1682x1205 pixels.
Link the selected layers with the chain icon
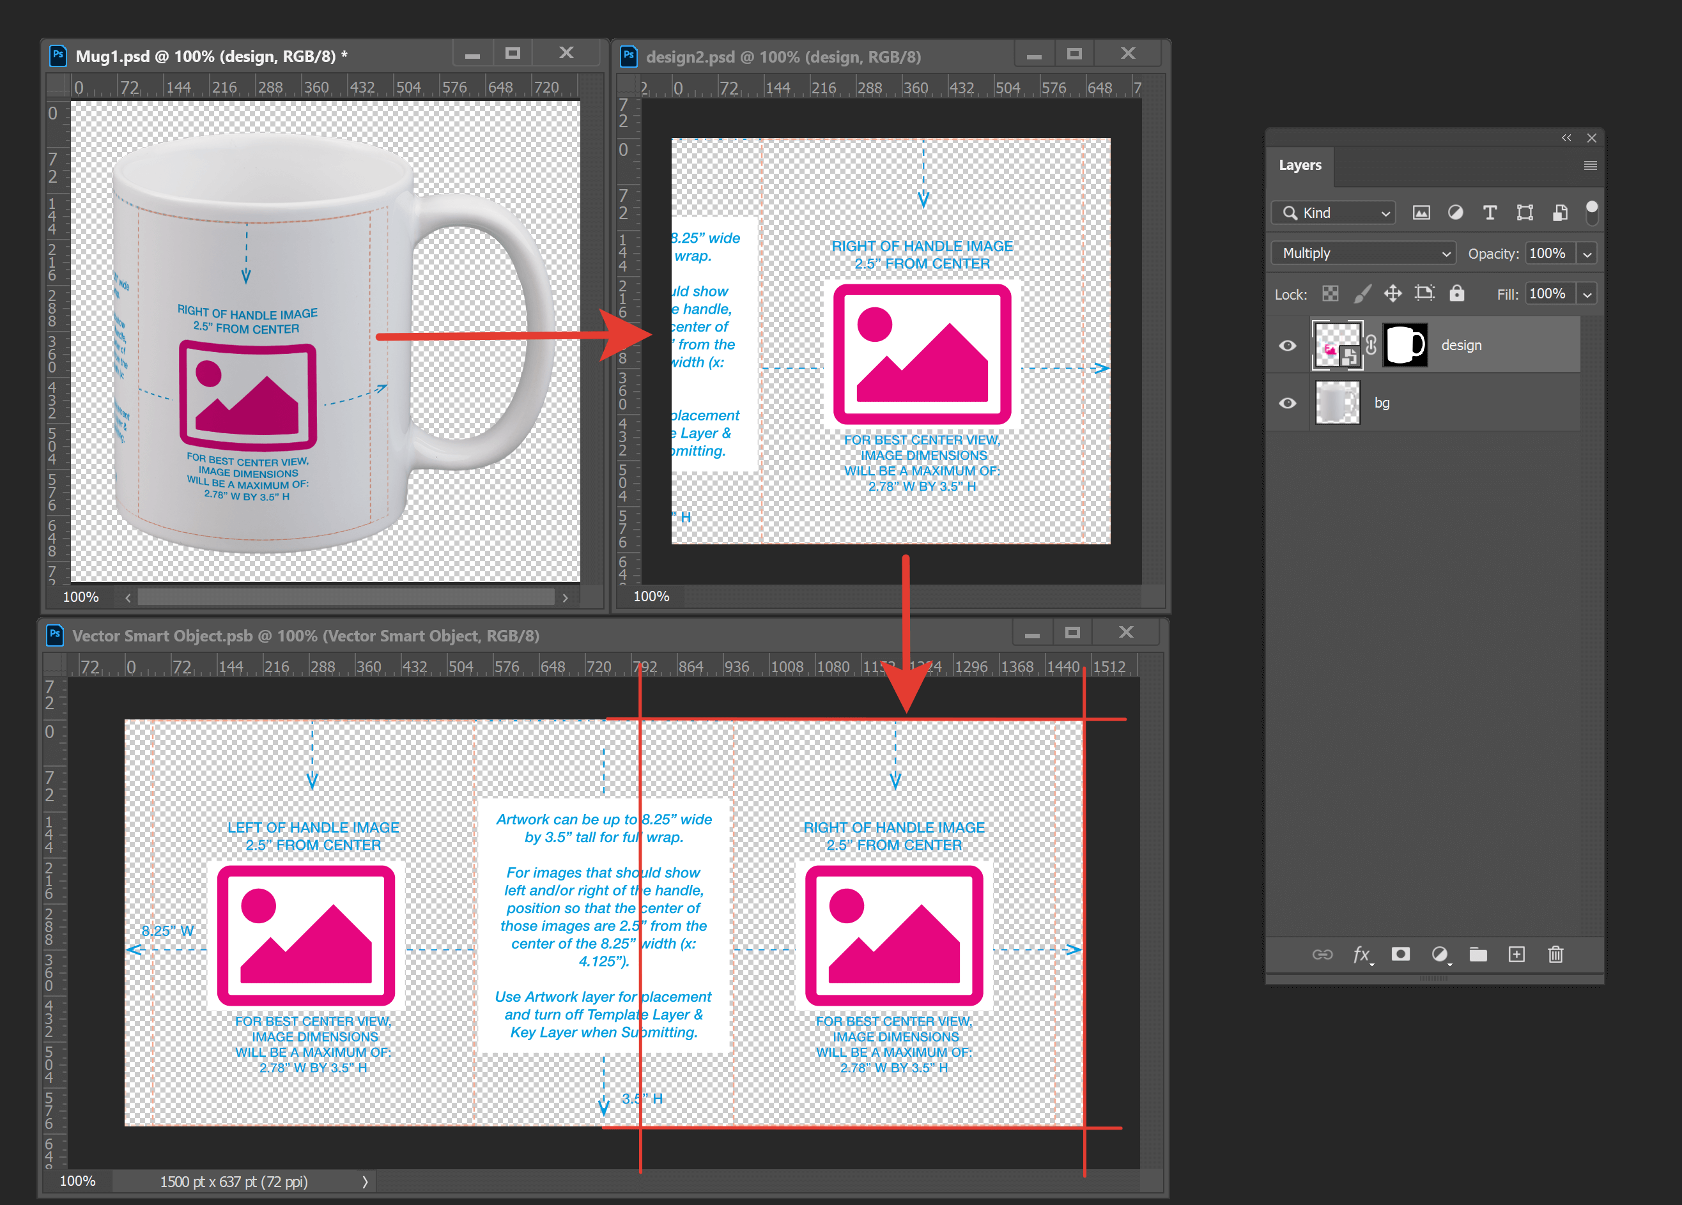tap(1323, 955)
